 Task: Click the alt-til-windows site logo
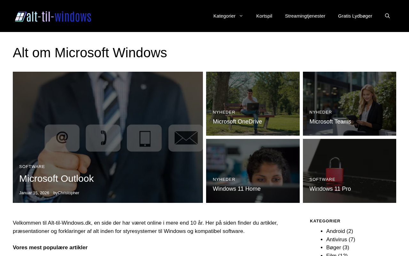click(x=53, y=17)
